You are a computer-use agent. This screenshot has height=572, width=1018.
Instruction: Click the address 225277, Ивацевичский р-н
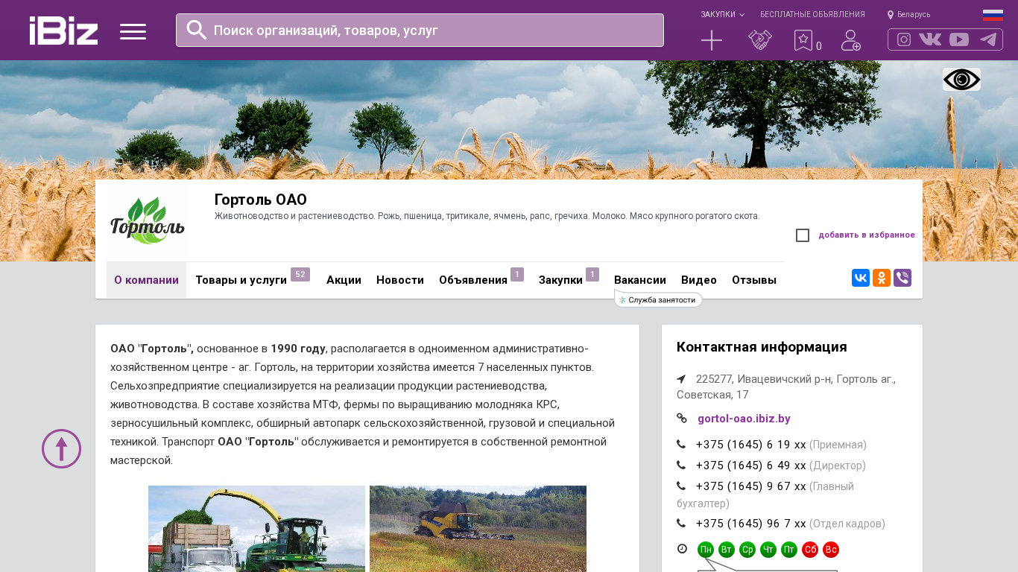786,387
